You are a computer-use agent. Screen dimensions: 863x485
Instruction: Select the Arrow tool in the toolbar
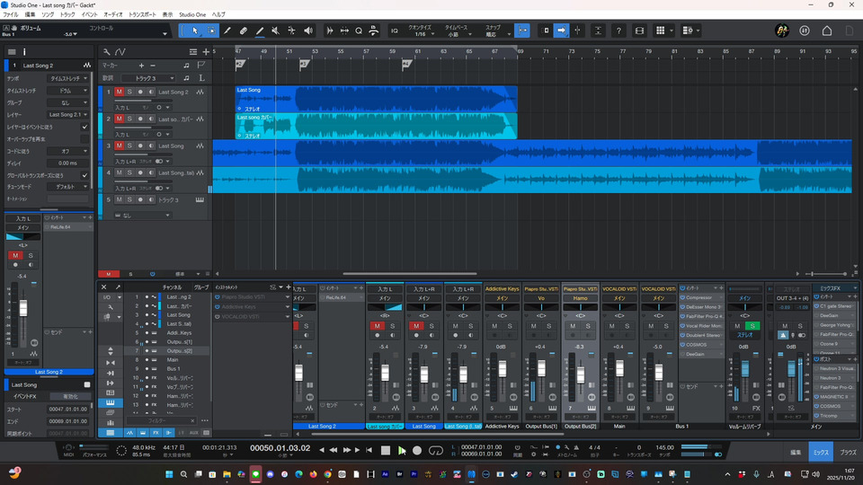click(195, 31)
